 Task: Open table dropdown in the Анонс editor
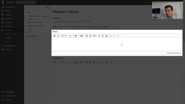click(x=95, y=36)
